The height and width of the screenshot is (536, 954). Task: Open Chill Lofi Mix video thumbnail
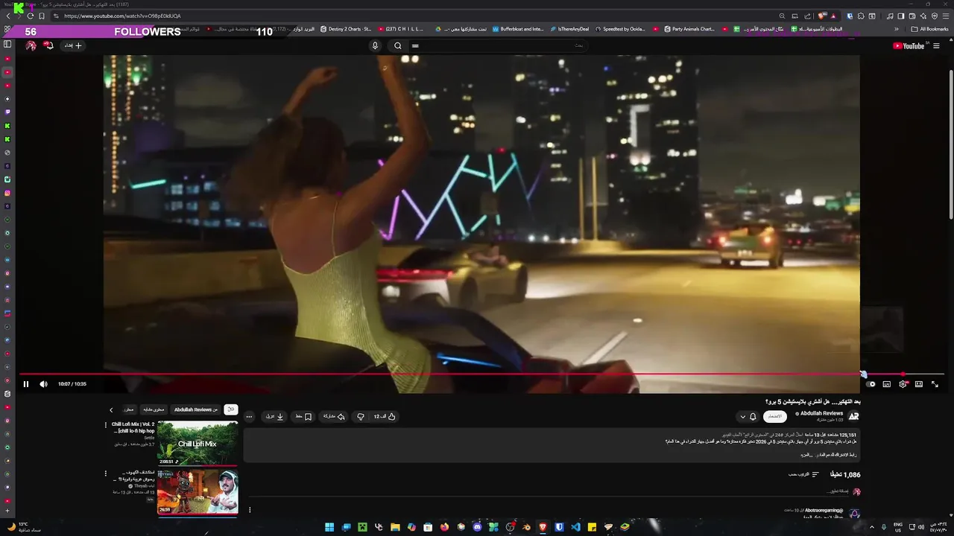pyautogui.click(x=198, y=444)
